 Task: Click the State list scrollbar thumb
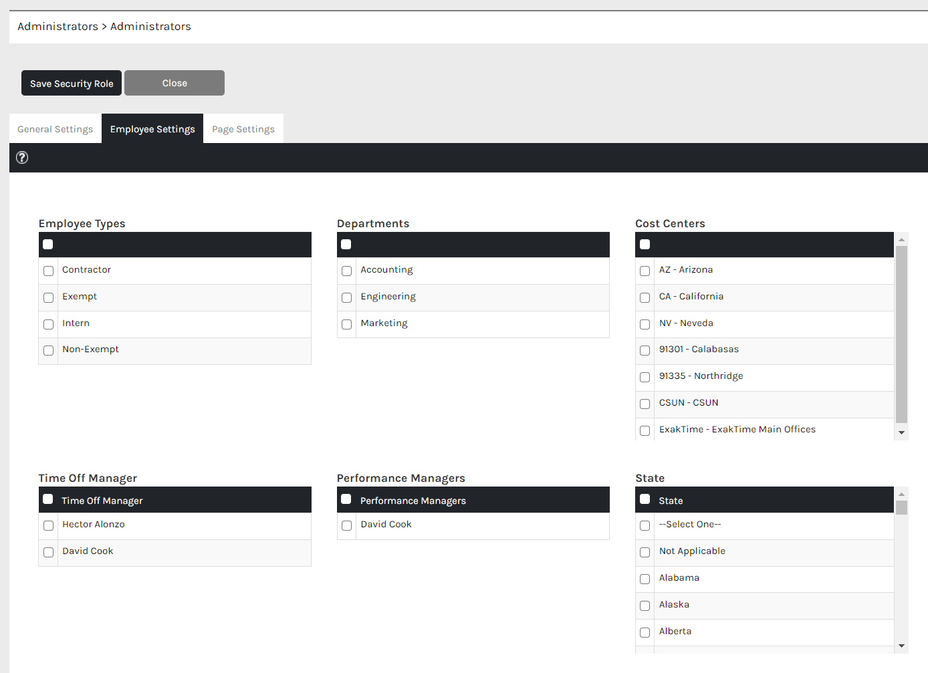tap(901, 508)
